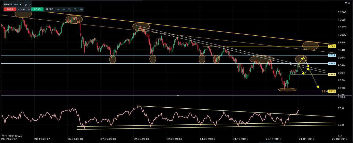The height and width of the screenshot is (143, 353).
Task: Close the chart with the X icon
Action: point(349,3)
